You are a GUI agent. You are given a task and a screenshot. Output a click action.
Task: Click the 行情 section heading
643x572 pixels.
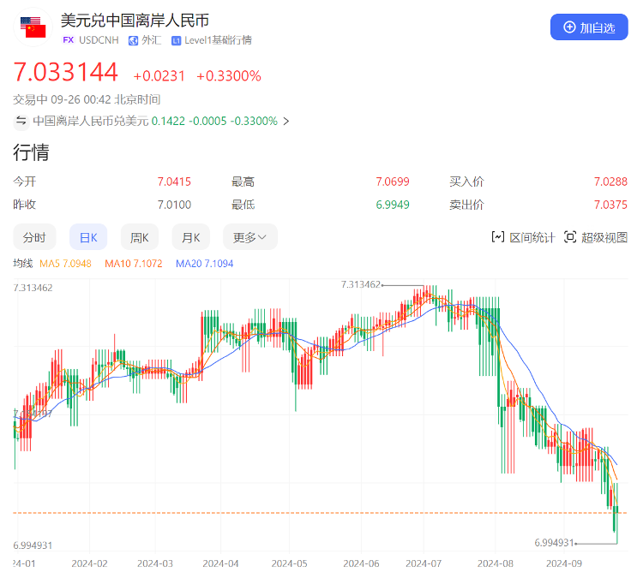(x=31, y=152)
